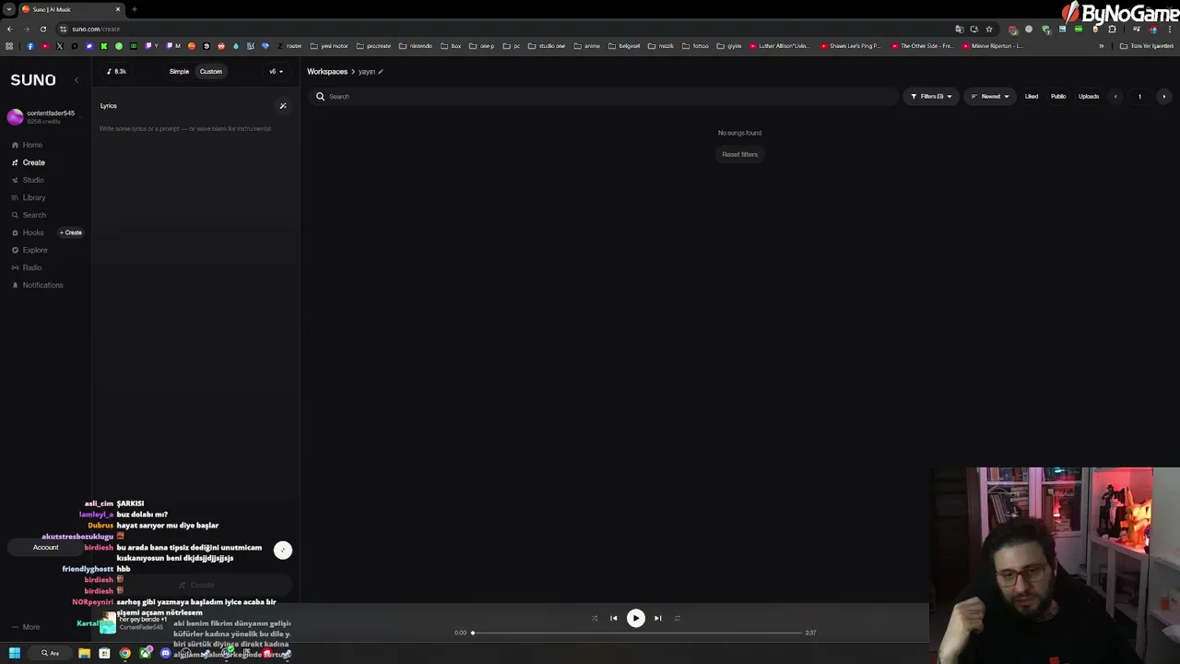Open Notifications from the sidebar
Image resolution: width=1180 pixels, height=664 pixels.
click(37, 285)
